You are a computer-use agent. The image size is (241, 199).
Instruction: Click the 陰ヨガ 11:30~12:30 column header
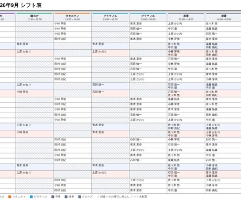pyautogui.click(x=35, y=17)
